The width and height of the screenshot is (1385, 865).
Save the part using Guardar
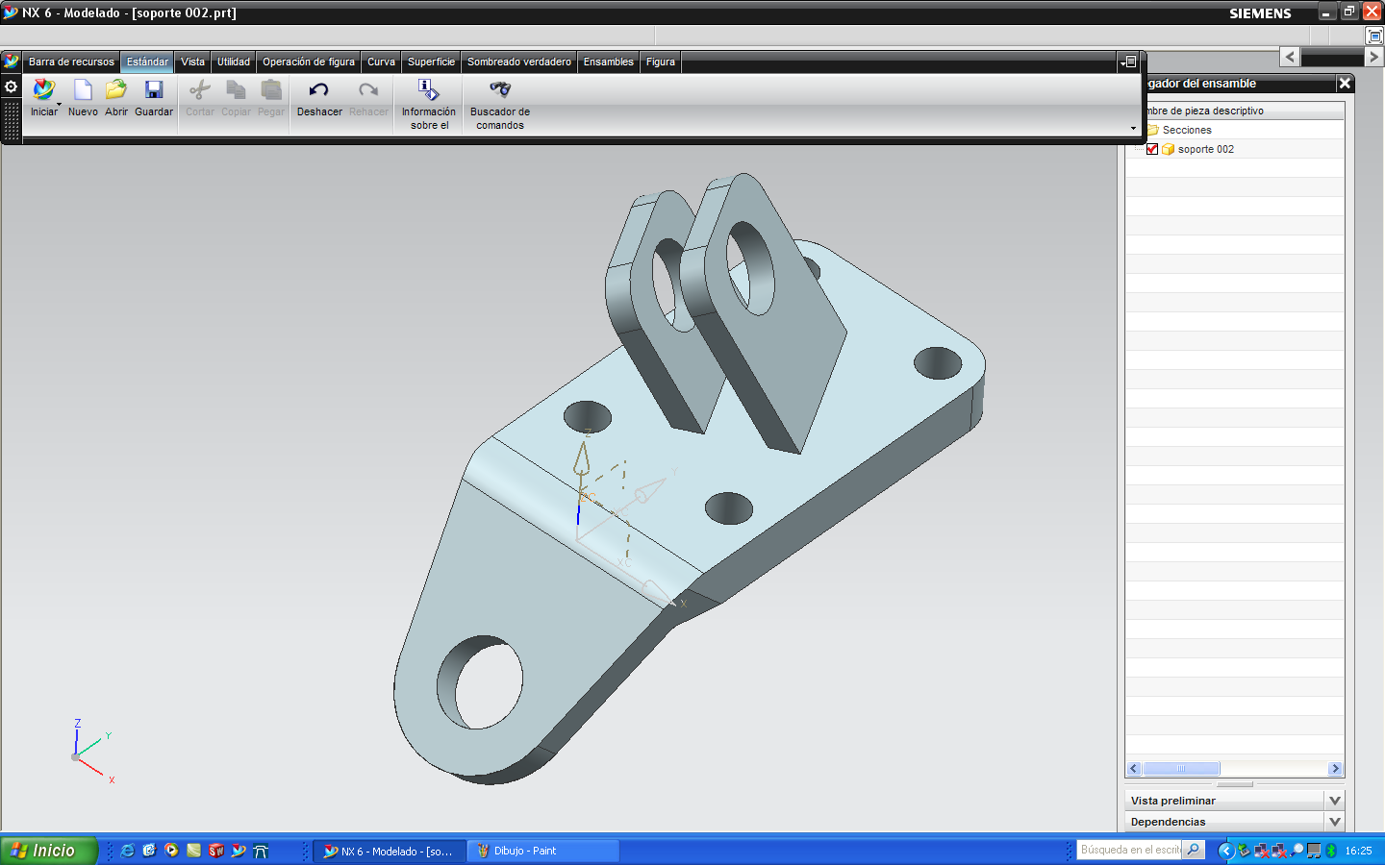154,90
